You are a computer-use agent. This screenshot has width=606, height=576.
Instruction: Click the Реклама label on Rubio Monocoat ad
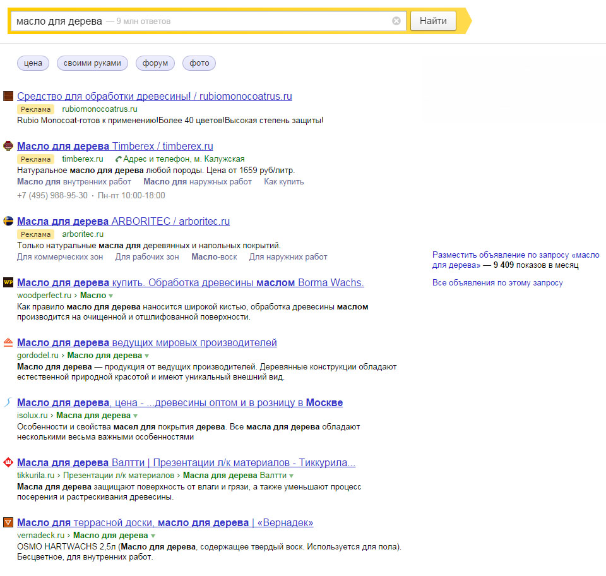pyautogui.click(x=35, y=109)
